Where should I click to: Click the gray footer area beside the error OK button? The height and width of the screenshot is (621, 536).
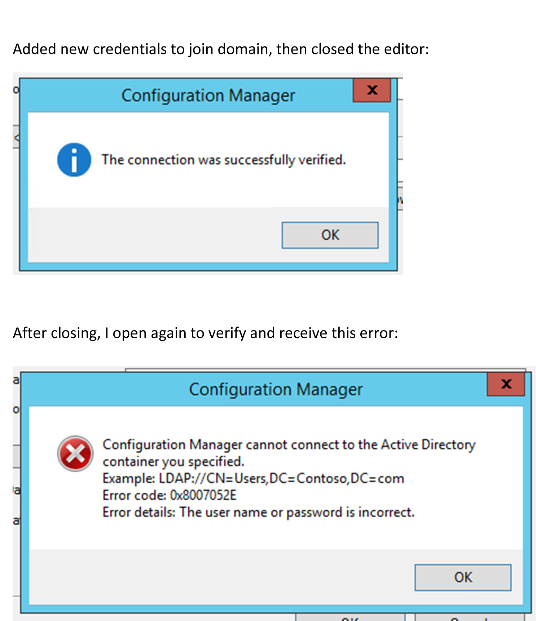tap(221, 577)
